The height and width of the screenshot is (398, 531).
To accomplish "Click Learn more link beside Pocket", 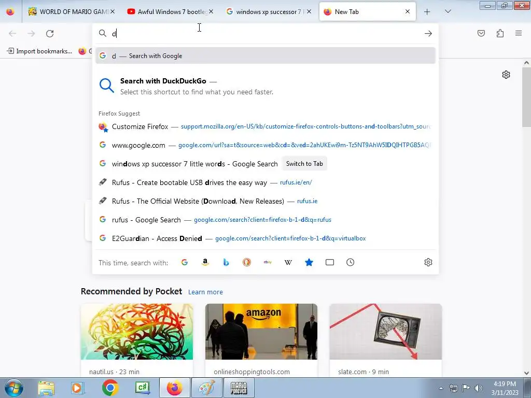I will [205, 292].
